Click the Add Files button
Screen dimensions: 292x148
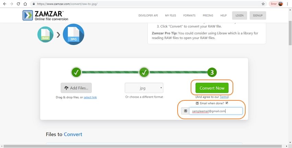pos(76,88)
